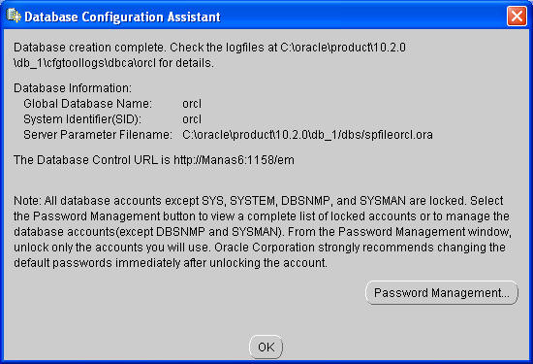This screenshot has height=364, width=533.
Task: Click the "Global Database Name:" label
Action: pos(87,104)
